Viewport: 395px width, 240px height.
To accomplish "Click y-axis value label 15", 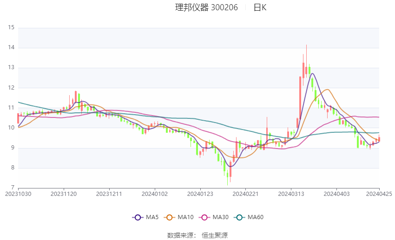I will [11, 27].
